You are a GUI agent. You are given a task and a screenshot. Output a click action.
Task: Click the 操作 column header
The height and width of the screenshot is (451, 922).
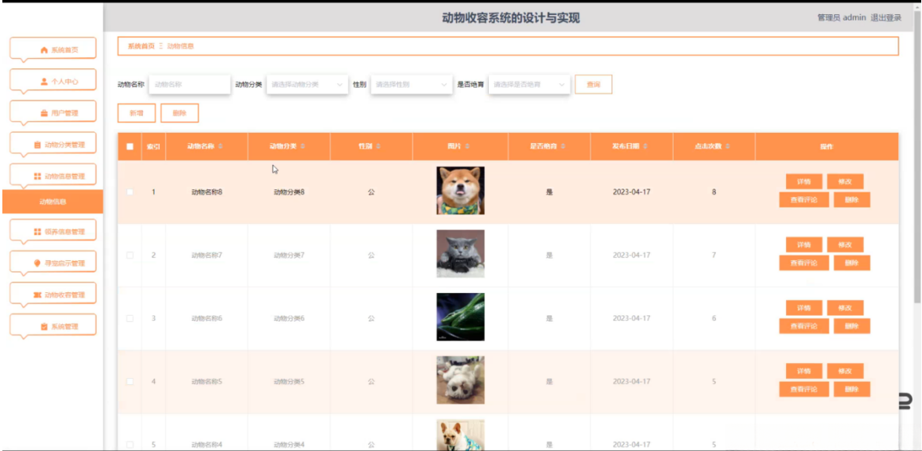(827, 146)
